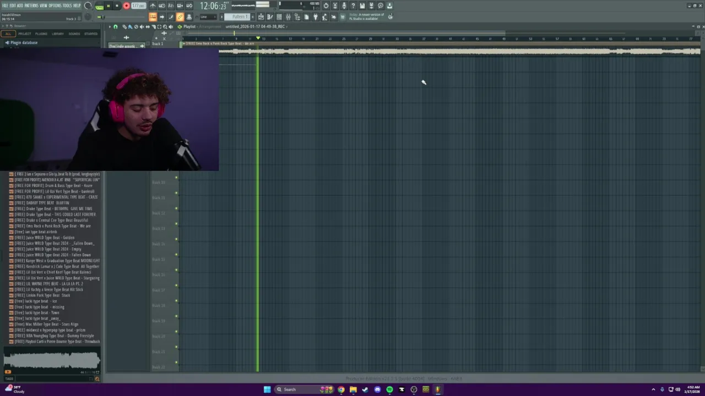Switch to the SOUNDS browser tab
This screenshot has height=396, width=705.
[x=74, y=34]
